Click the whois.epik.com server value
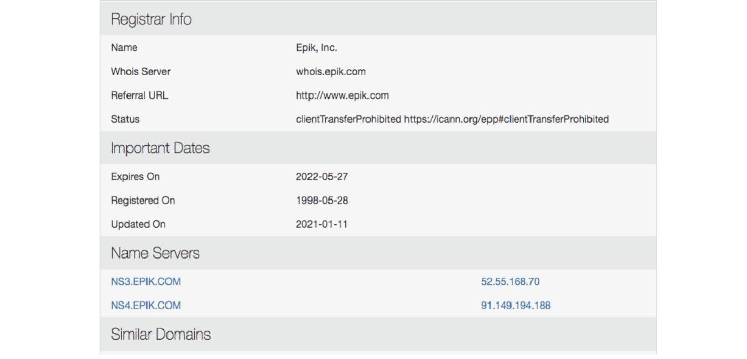This screenshot has width=747, height=359. 331,72
